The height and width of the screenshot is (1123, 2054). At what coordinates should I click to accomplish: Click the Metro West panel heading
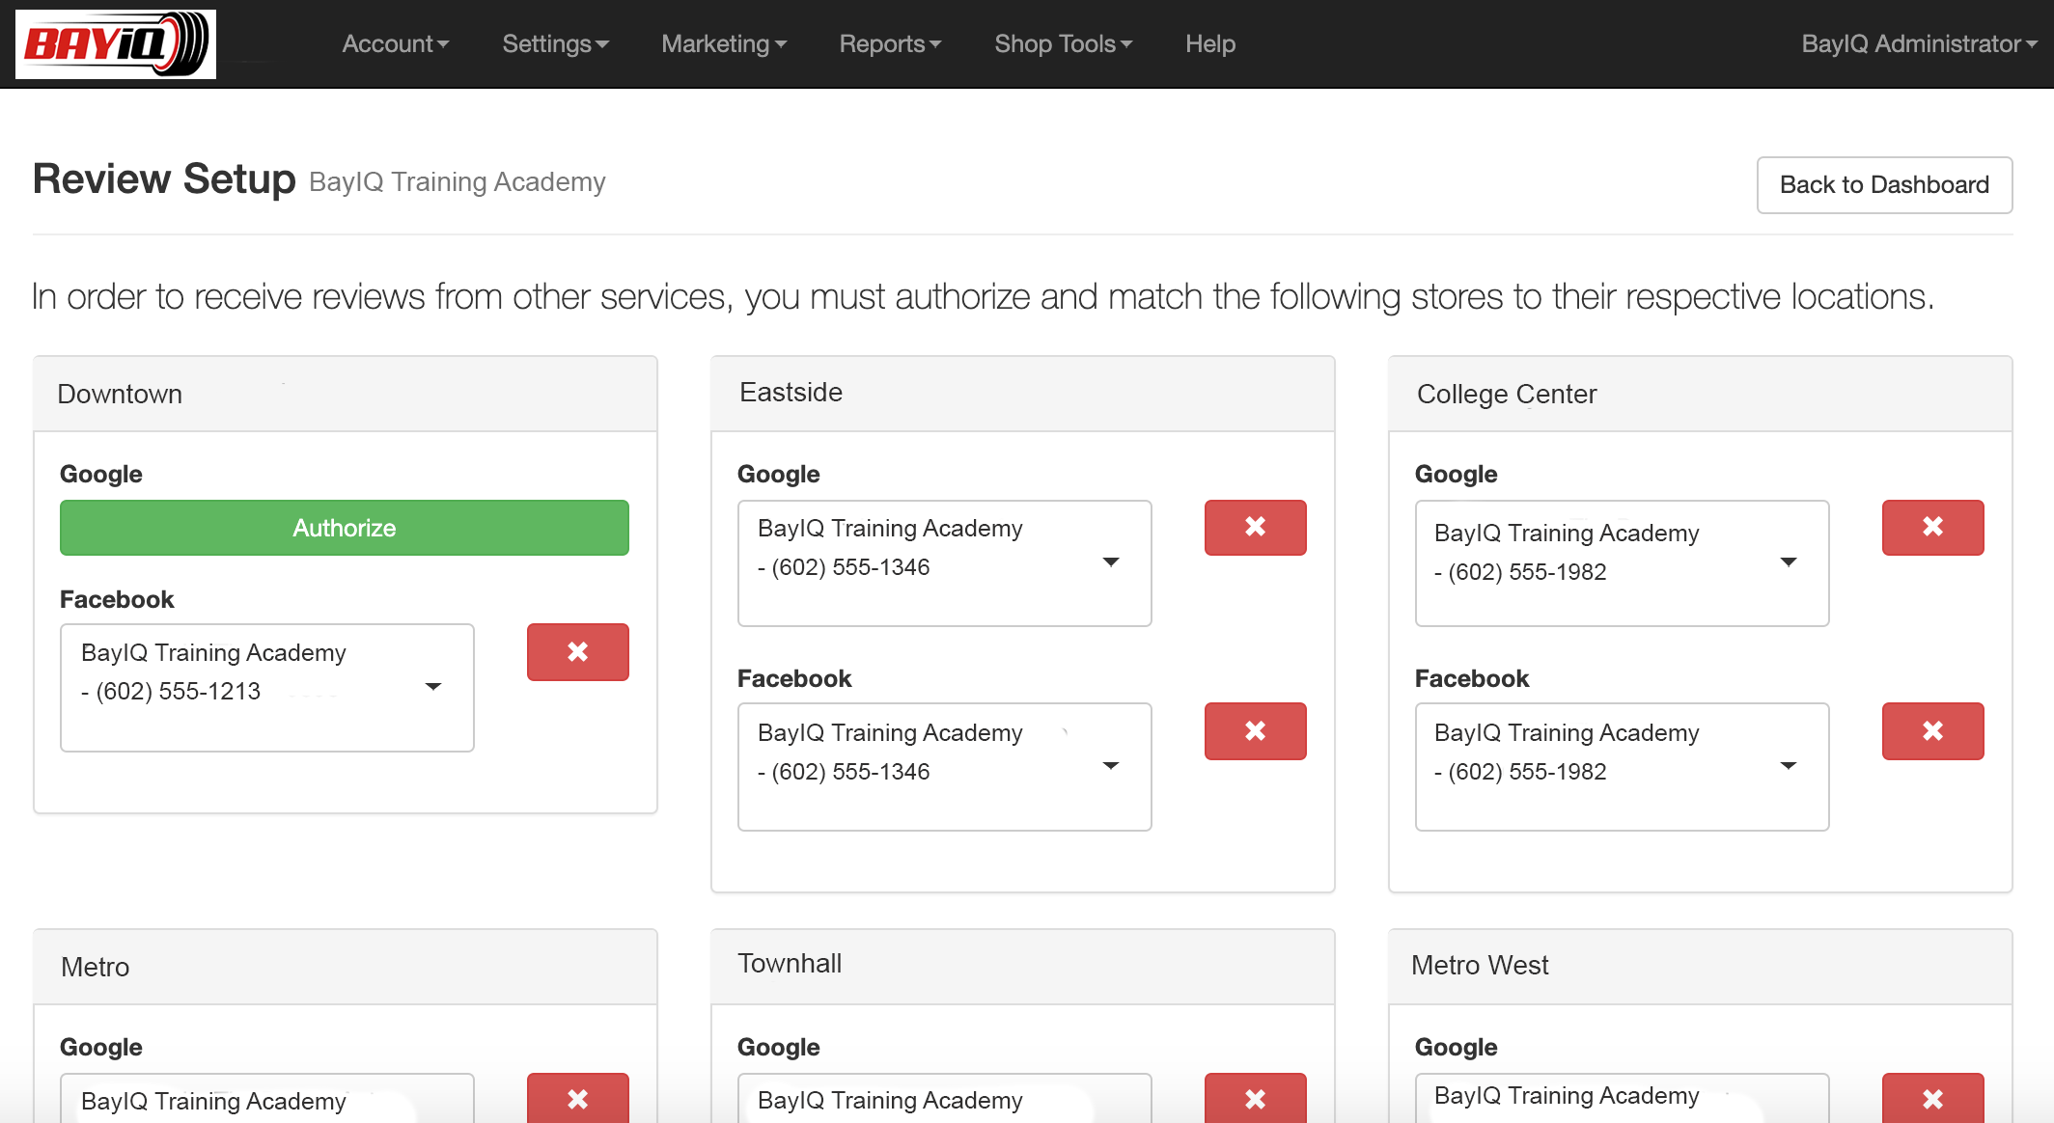click(x=1701, y=967)
